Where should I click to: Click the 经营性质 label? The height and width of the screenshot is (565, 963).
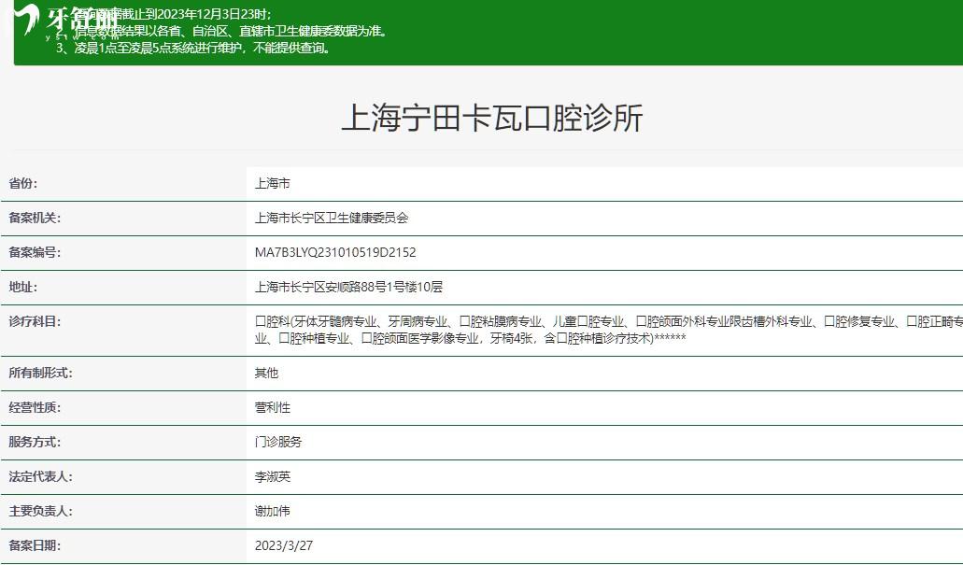tap(35, 406)
